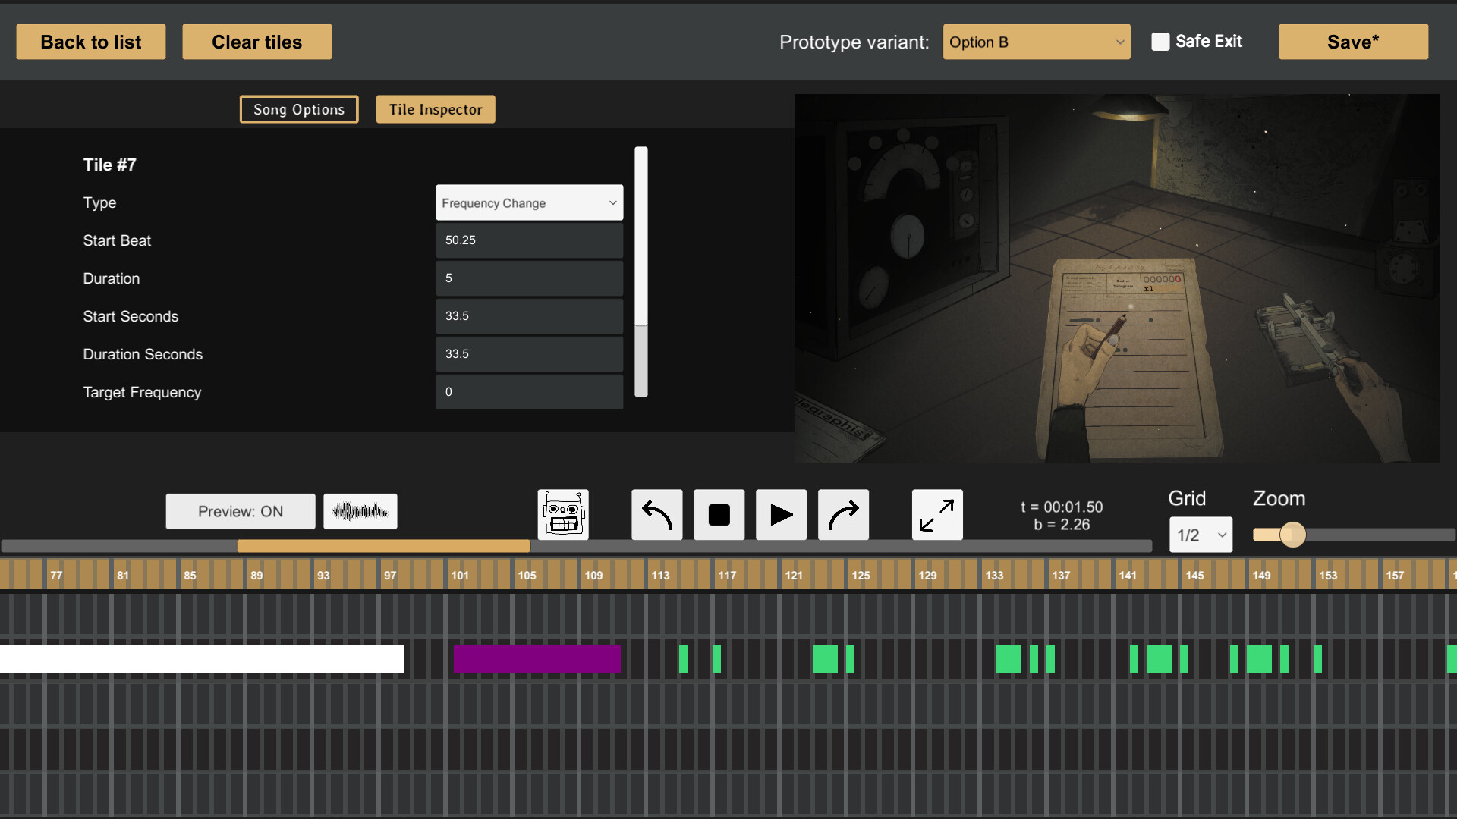This screenshot has width=1457, height=819.
Task: Switch to the Tile Inspector tab
Action: click(x=436, y=109)
